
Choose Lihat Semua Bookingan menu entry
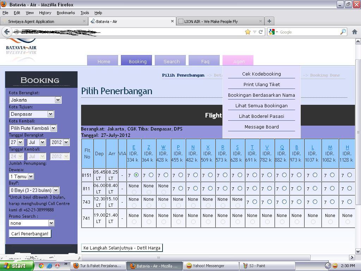tap(262, 106)
